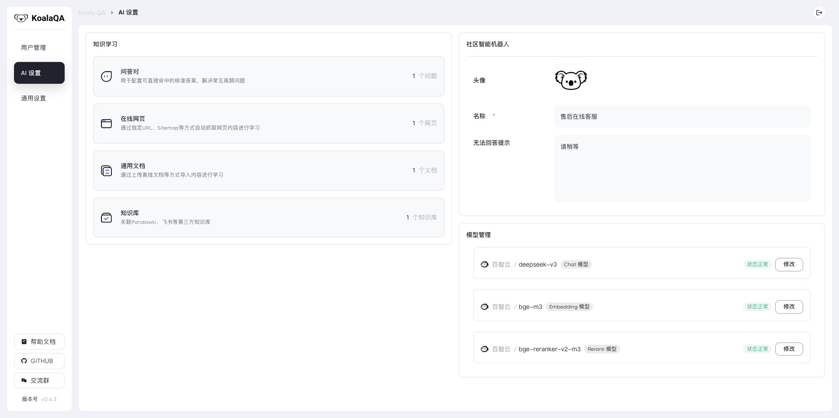Click the document icon on 帮助文档 button
839x418 pixels.
(x=24, y=342)
